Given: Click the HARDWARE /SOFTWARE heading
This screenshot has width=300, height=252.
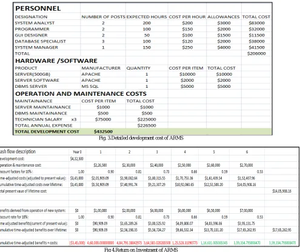Looking at the screenshot, I should coord(56,61).
